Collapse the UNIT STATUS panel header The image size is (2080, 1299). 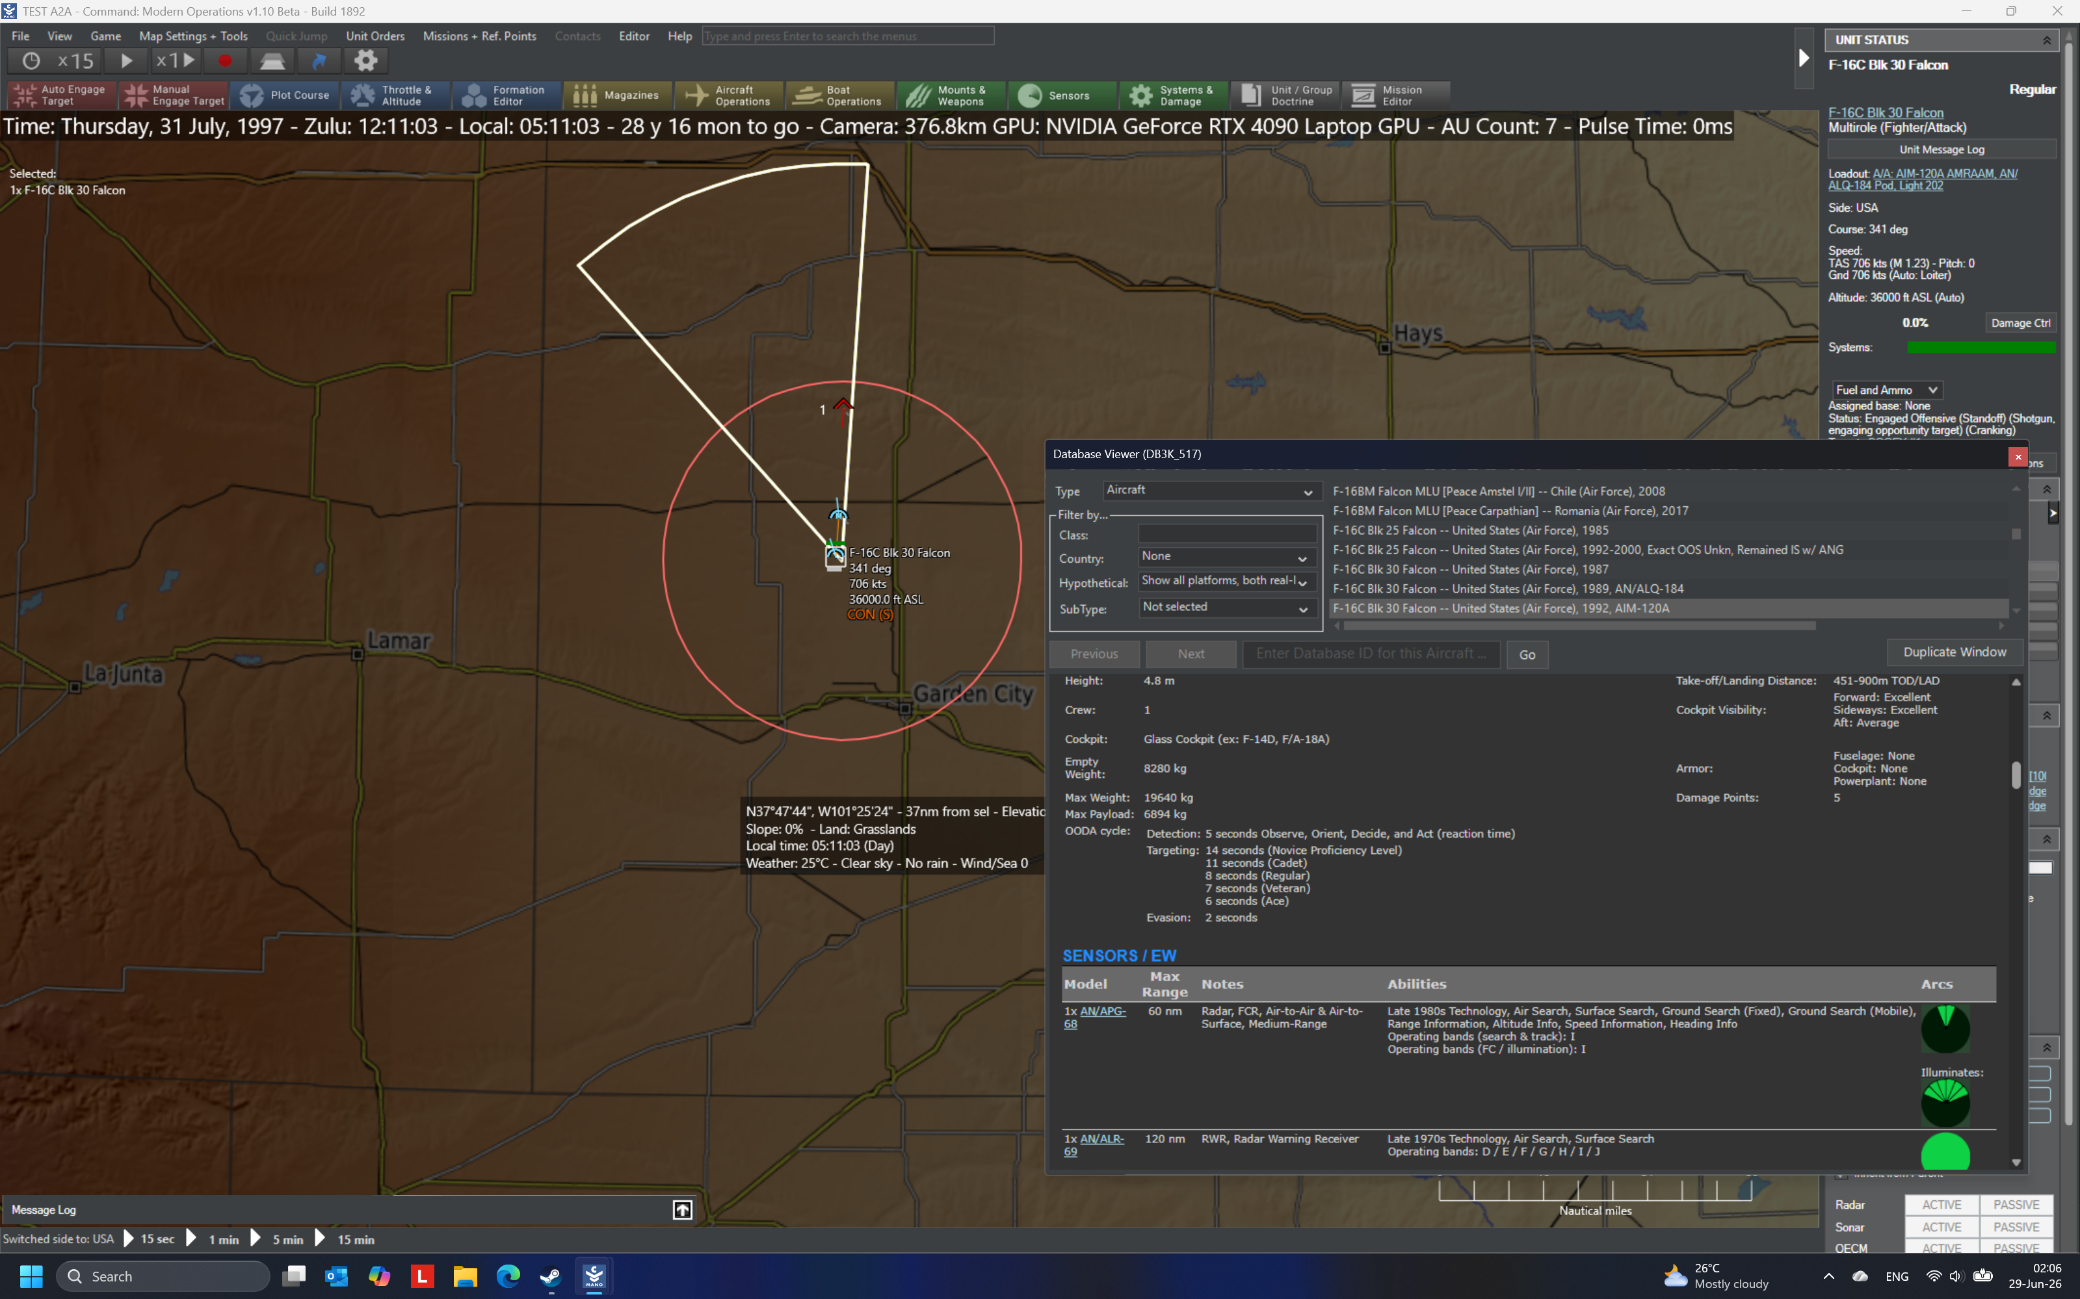pyautogui.click(x=2046, y=40)
